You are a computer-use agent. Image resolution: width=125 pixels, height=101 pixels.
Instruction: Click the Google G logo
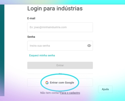click(47, 83)
